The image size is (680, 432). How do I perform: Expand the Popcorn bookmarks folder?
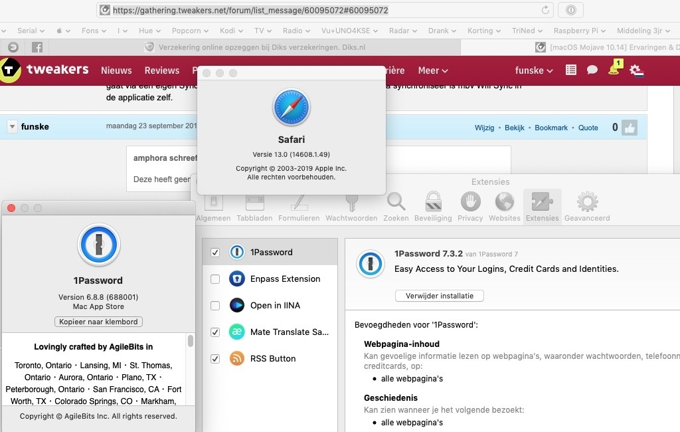(190, 31)
